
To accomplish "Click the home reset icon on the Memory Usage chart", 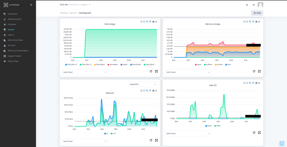I will point(256,22).
